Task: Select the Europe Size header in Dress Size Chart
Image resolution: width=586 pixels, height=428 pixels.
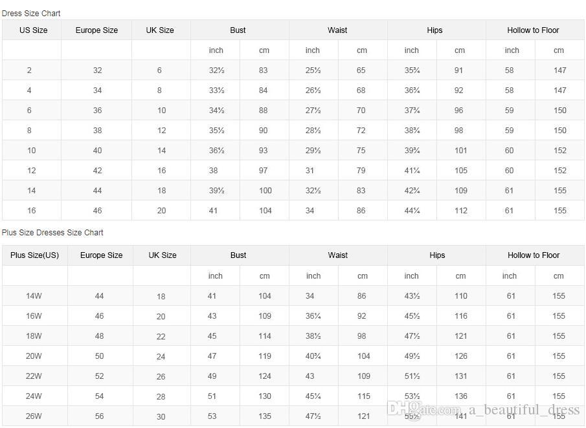Action: [x=96, y=30]
